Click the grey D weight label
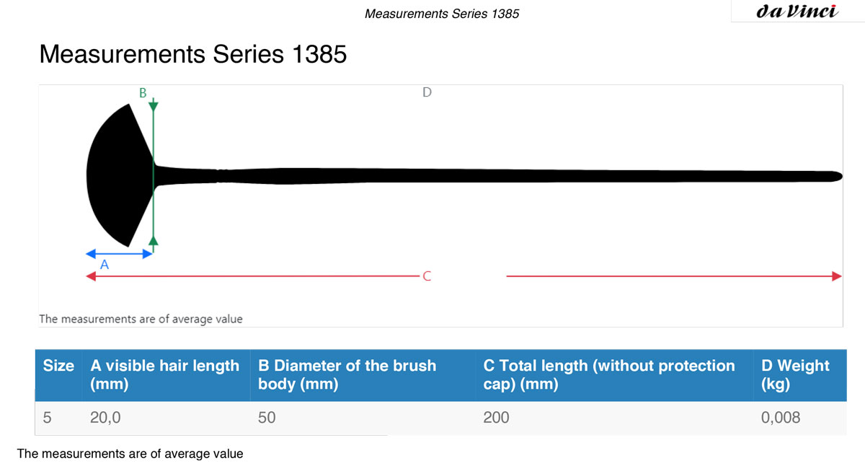 [427, 92]
